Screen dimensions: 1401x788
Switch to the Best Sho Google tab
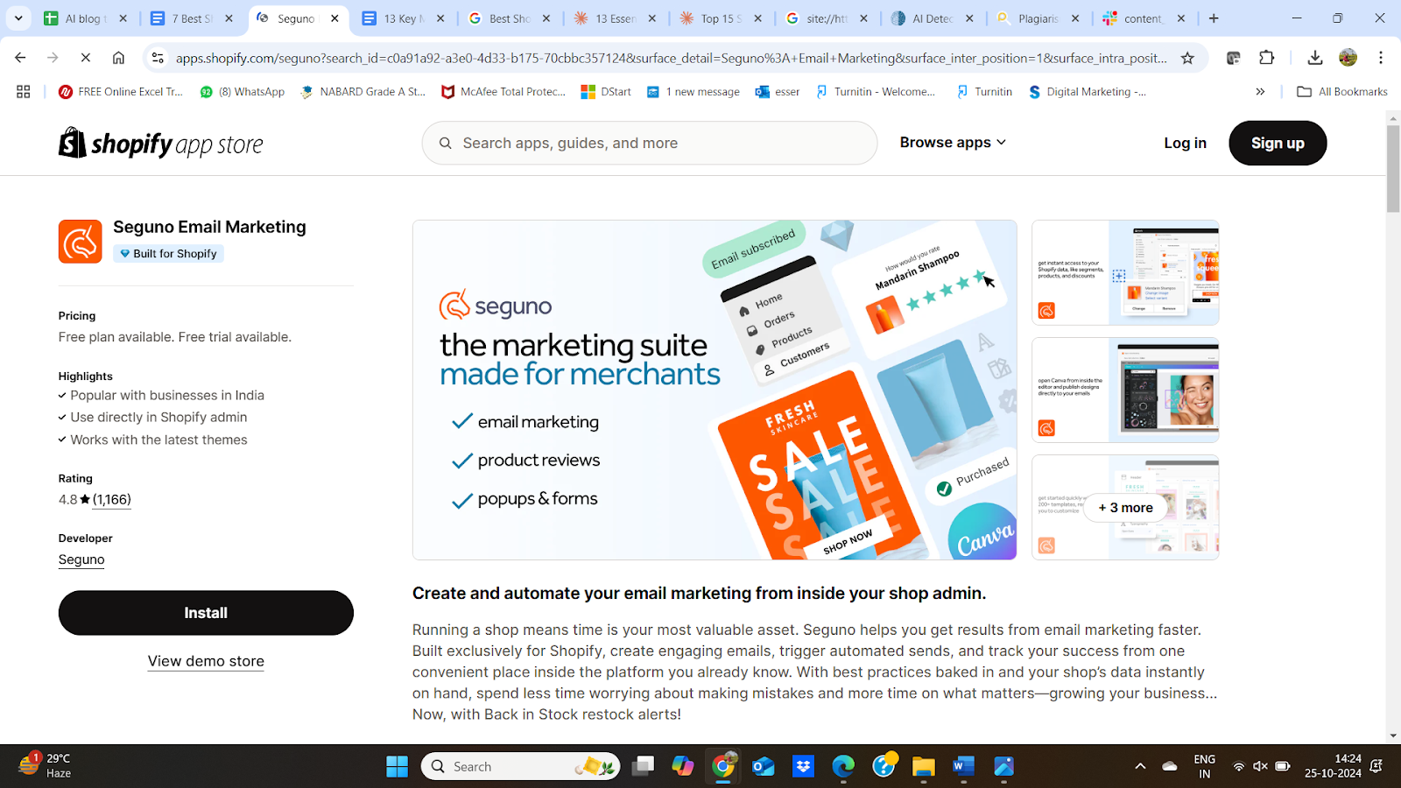click(509, 18)
